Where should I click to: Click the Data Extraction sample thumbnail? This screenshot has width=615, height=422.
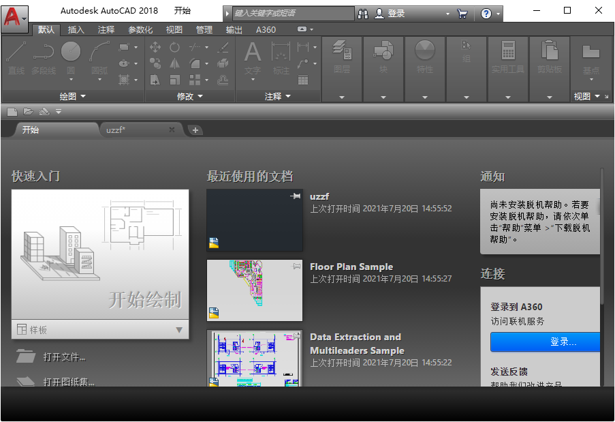255,358
